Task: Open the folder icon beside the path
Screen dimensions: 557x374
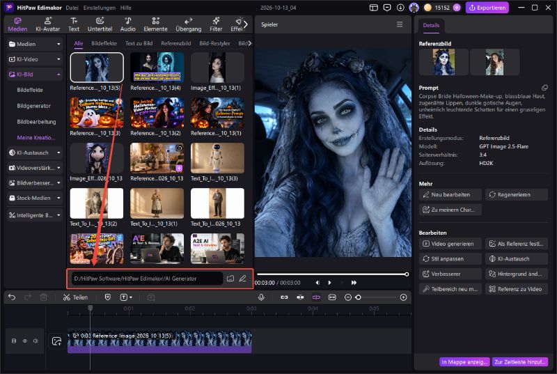Action: click(230, 279)
